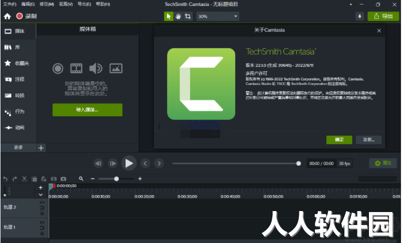Open the 文件(F) menu
The width and height of the screenshot is (402, 243).
10,4
